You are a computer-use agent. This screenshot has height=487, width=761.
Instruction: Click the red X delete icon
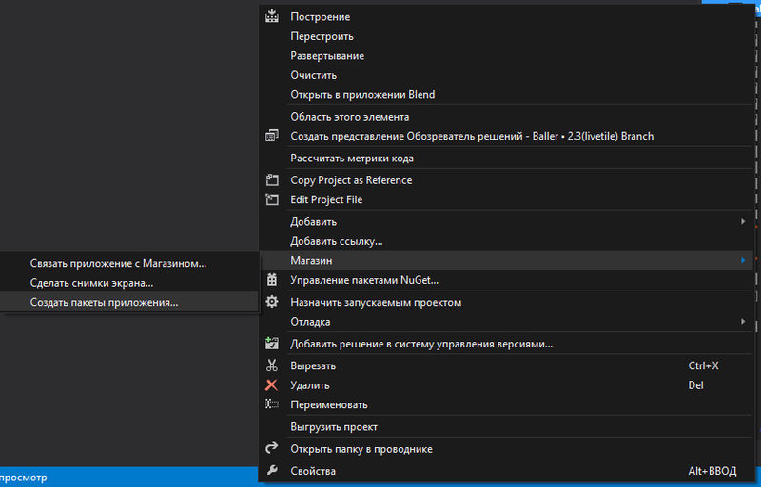tap(272, 384)
